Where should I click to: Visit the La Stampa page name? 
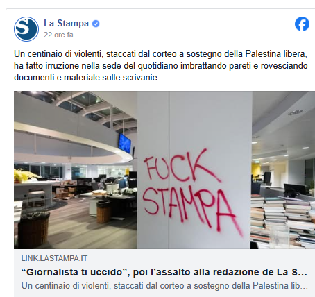pyautogui.click(x=66, y=24)
